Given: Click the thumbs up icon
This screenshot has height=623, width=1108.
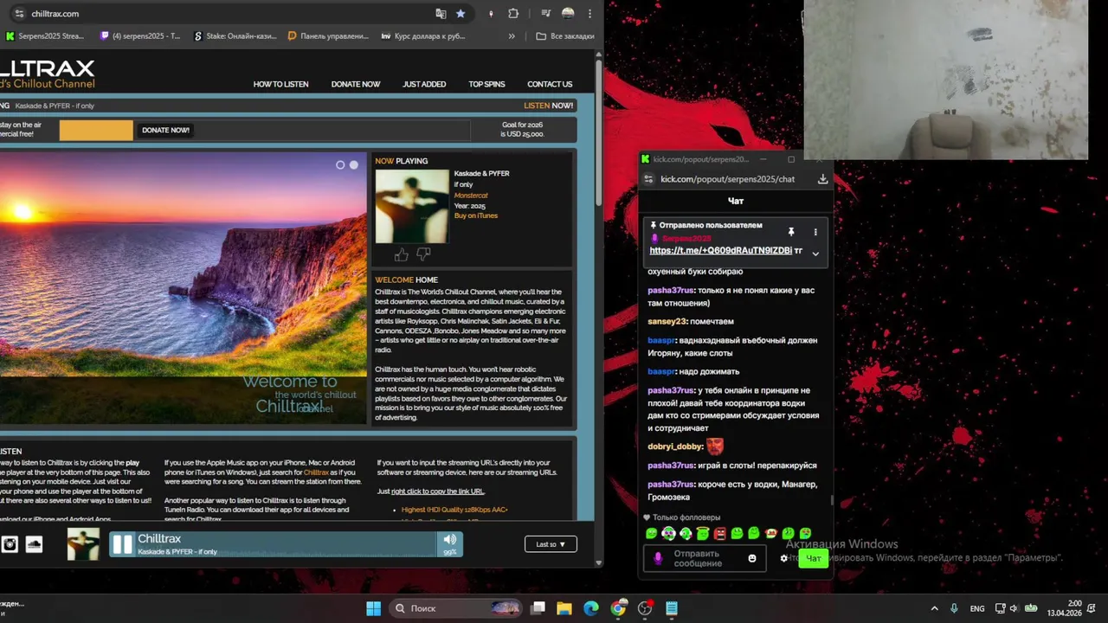Looking at the screenshot, I should [401, 254].
